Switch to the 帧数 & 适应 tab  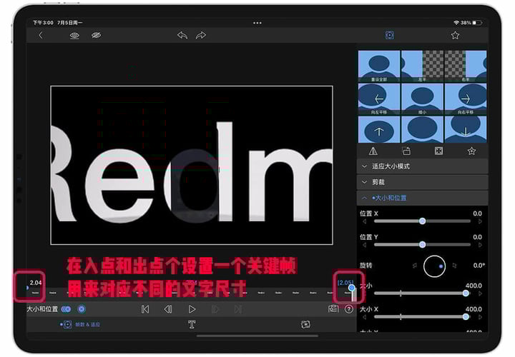(x=80, y=325)
